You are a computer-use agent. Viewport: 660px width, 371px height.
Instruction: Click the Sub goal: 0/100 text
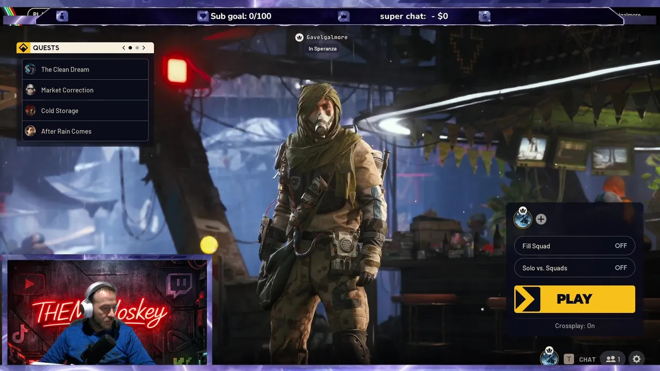(x=241, y=16)
